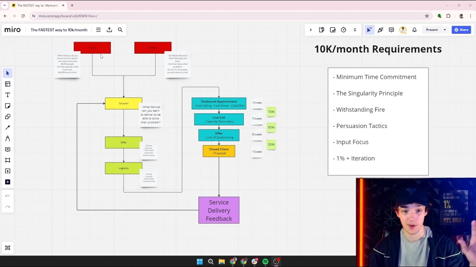The width and height of the screenshot is (476, 267).
Task: Open the private mode note-eye icon
Action: click(322, 30)
